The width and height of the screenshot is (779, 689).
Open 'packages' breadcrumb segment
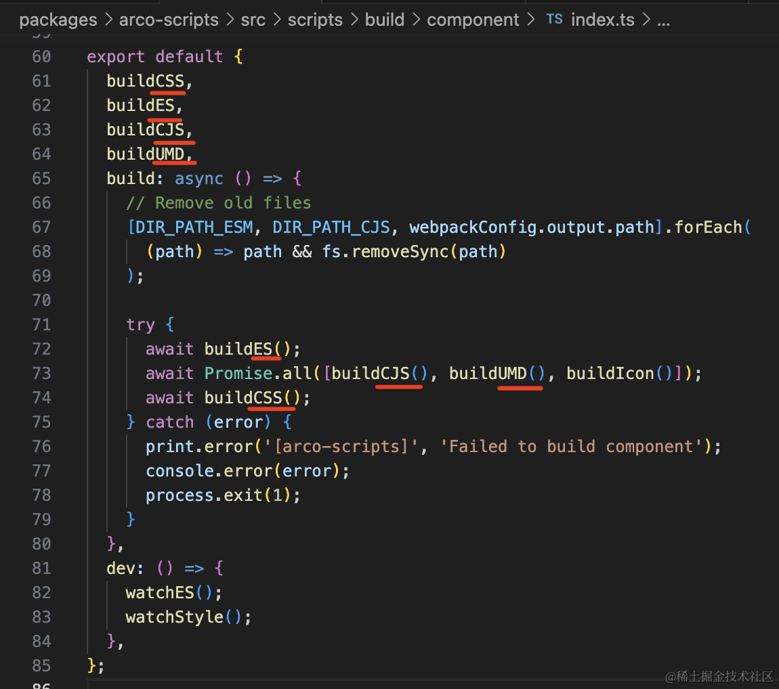58,20
